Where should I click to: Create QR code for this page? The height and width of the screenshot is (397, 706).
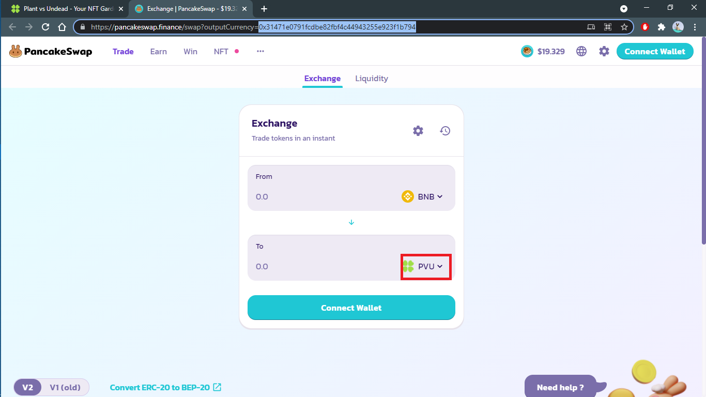[608, 27]
